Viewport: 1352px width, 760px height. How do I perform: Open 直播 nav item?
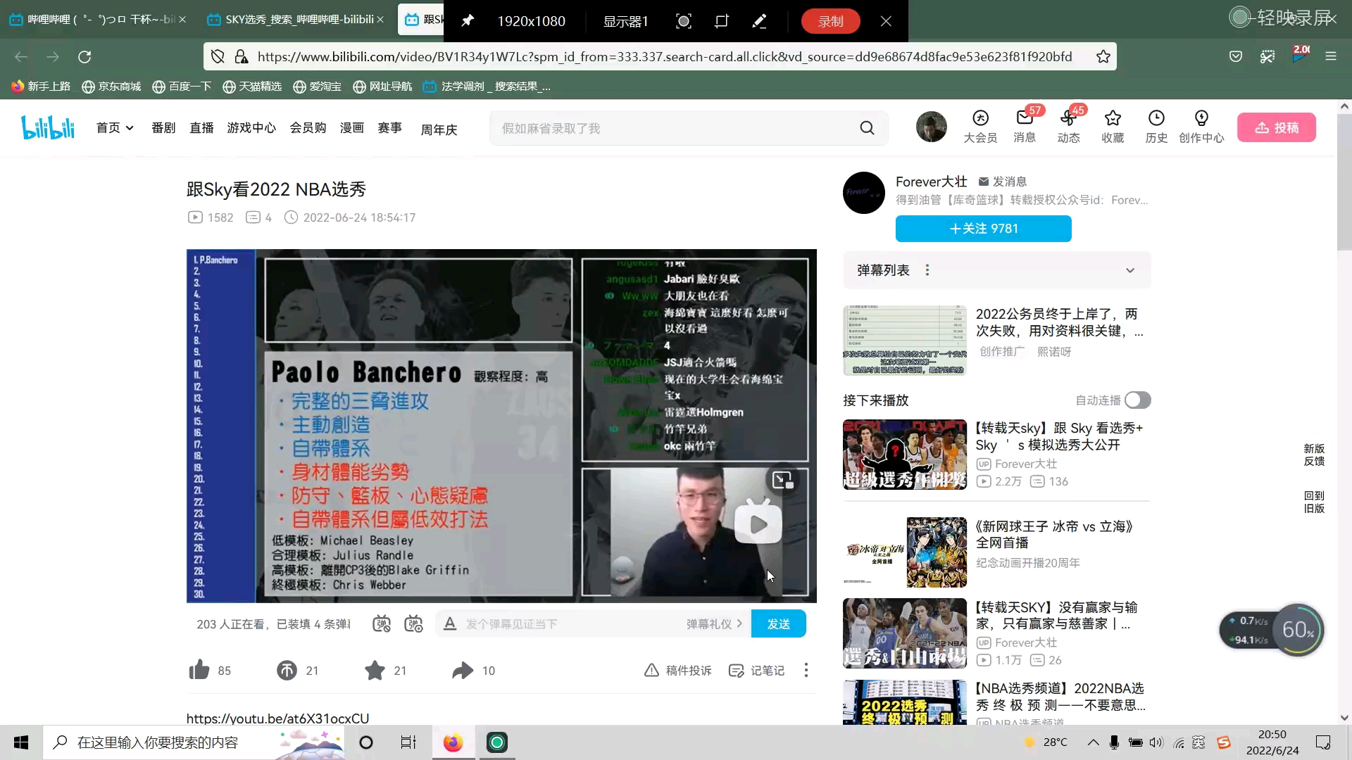pyautogui.click(x=201, y=128)
